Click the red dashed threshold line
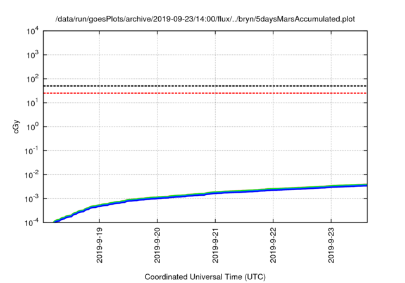This screenshot has height=283, width=405. pos(205,93)
